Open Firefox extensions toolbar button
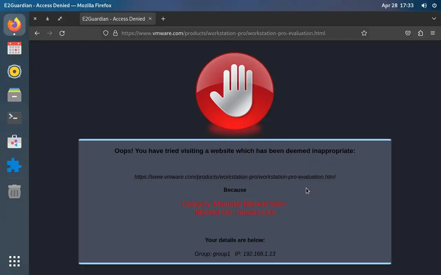Viewport: 441px width, 275px height. tap(420, 33)
